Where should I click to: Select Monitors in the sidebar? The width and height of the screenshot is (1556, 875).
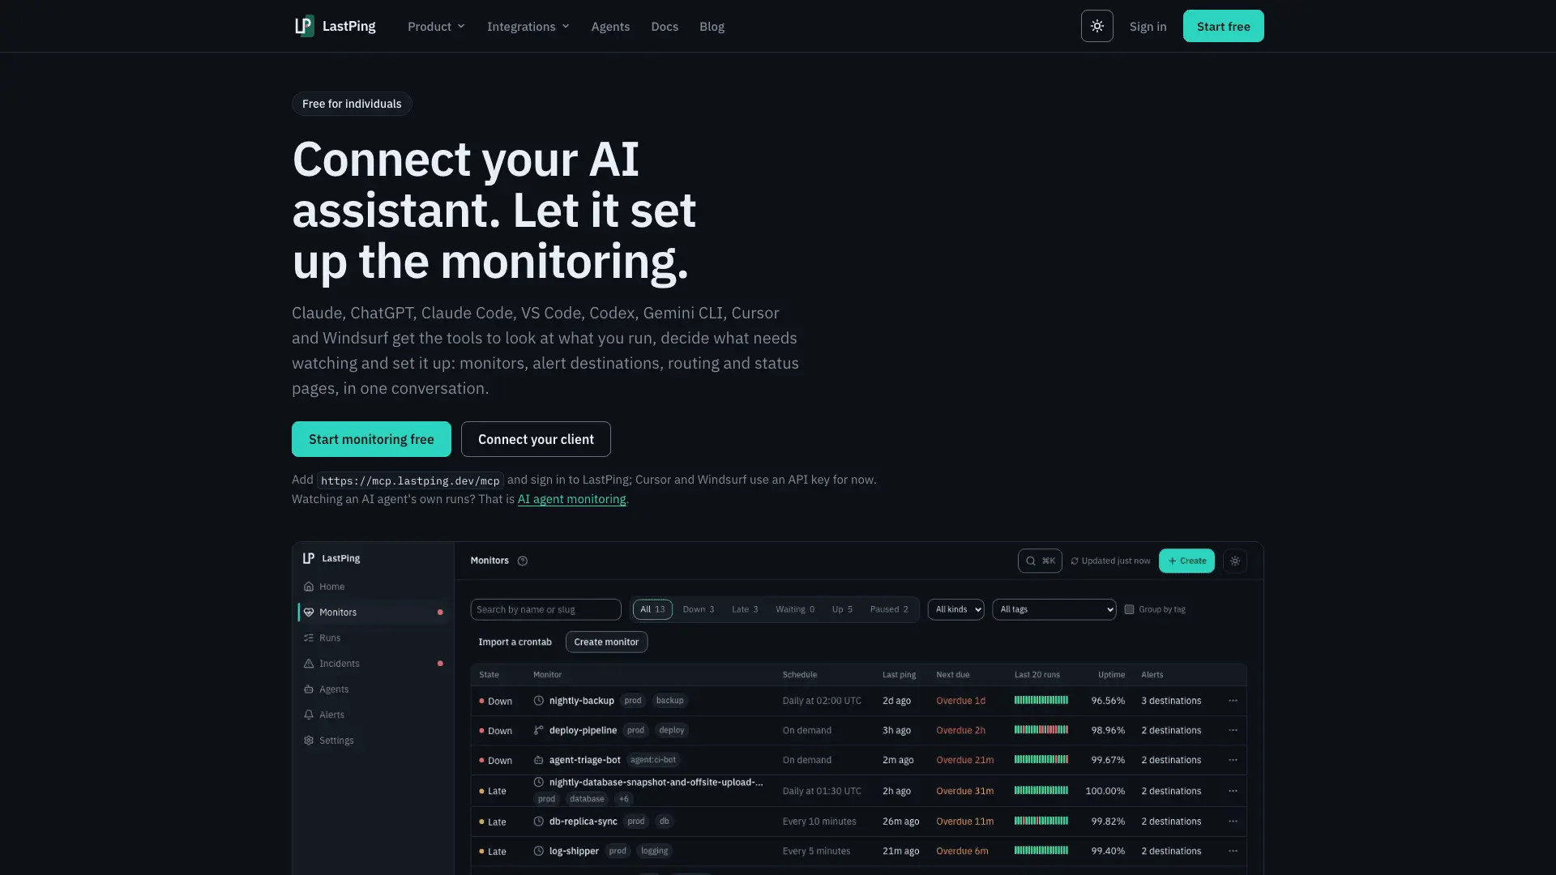coord(373,612)
